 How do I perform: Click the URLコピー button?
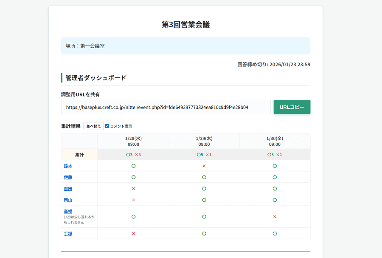[x=292, y=107]
